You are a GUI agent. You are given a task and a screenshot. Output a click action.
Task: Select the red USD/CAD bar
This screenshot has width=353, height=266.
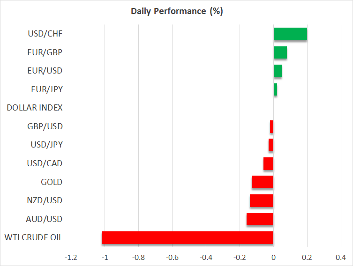coord(268,163)
